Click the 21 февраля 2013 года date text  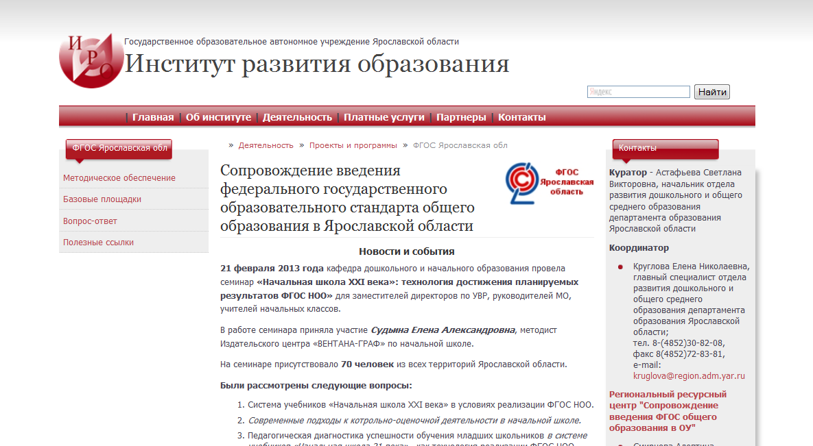coord(272,269)
